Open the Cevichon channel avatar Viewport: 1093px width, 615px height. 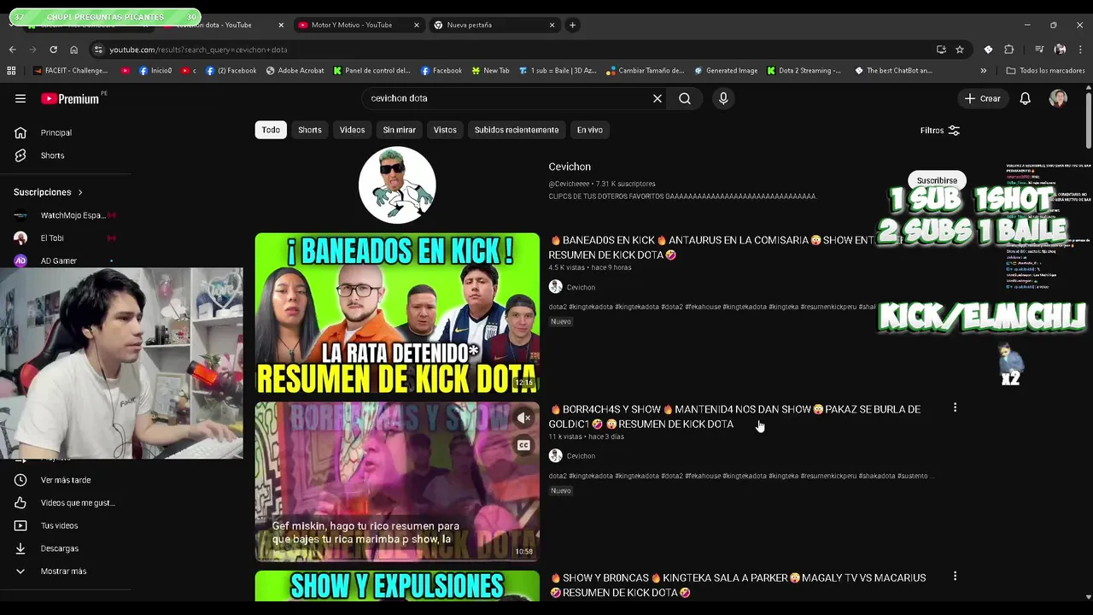397,184
